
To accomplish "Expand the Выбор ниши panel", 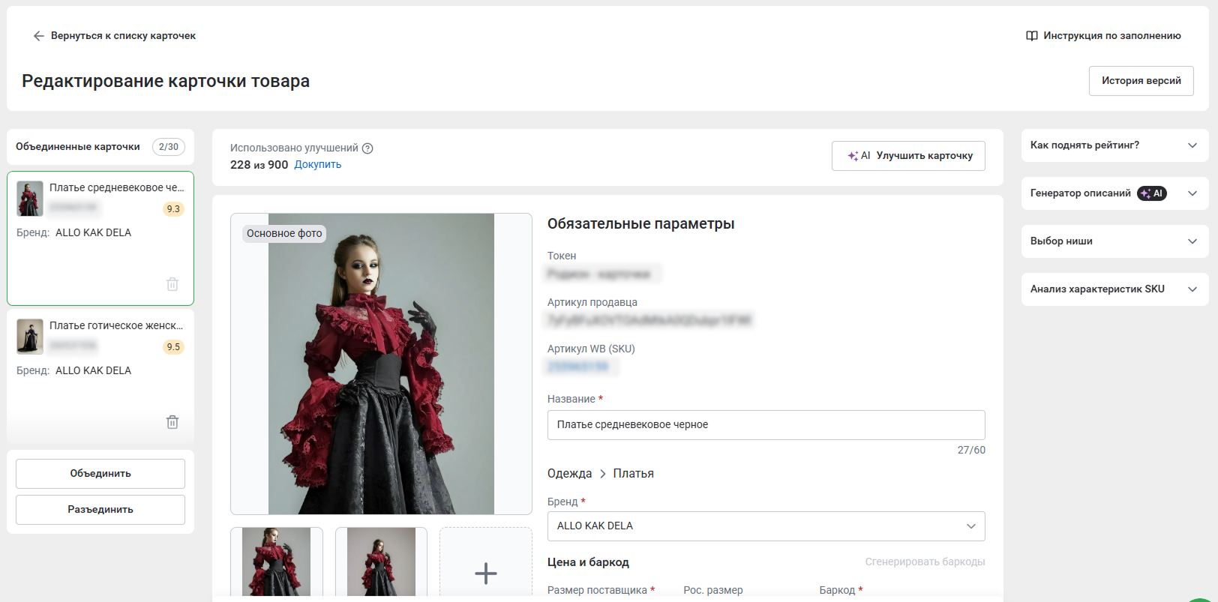I will (1114, 241).
